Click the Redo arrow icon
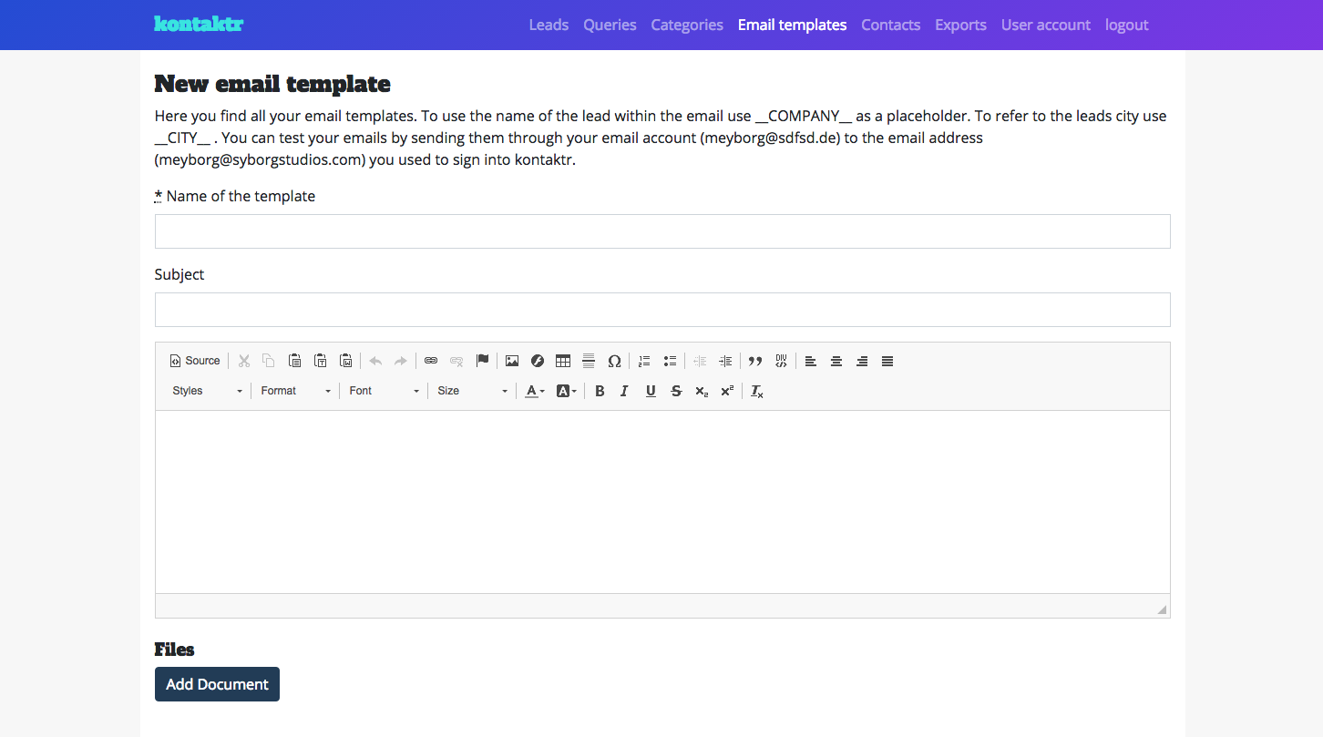This screenshot has width=1323, height=737. (x=400, y=361)
